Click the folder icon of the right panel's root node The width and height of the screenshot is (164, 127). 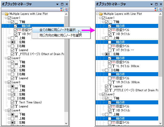(x=101, y=14)
